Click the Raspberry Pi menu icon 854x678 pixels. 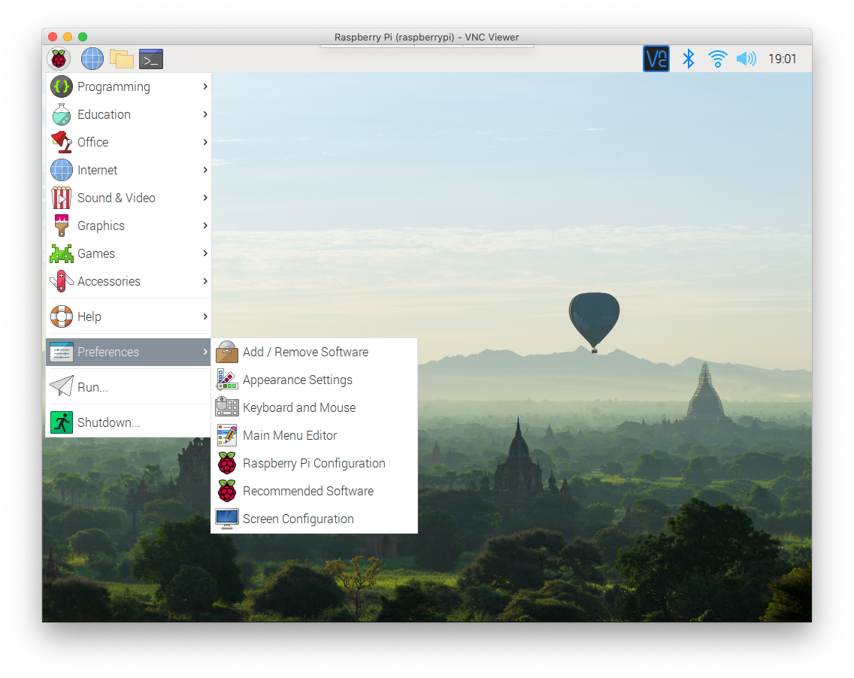(x=59, y=59)
